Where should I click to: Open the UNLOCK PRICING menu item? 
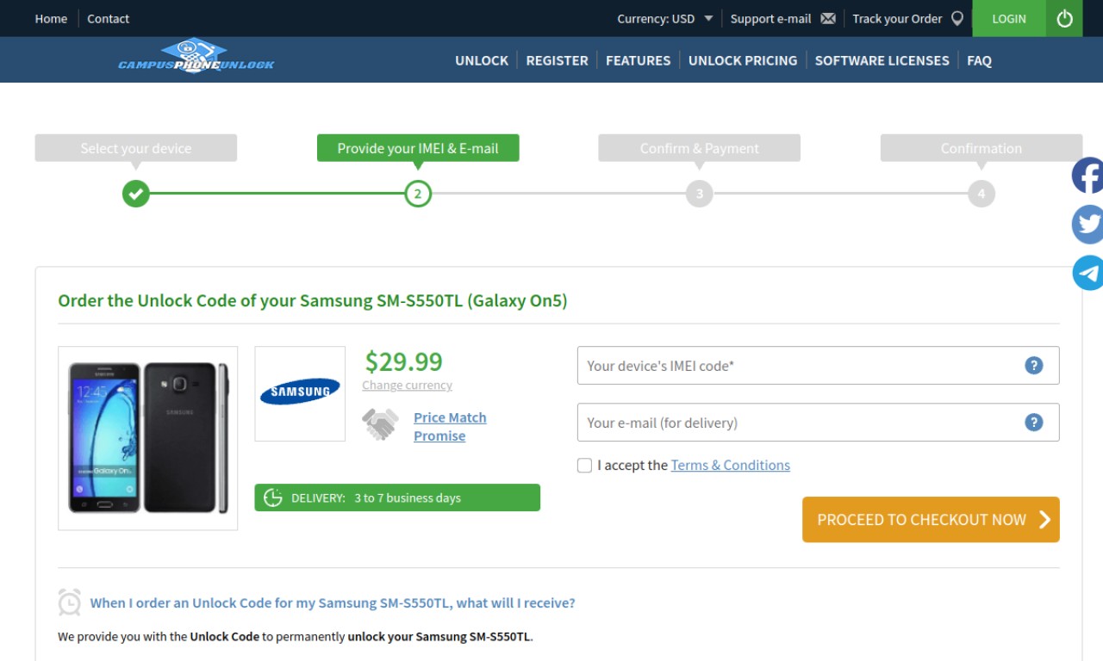[743, 60]
